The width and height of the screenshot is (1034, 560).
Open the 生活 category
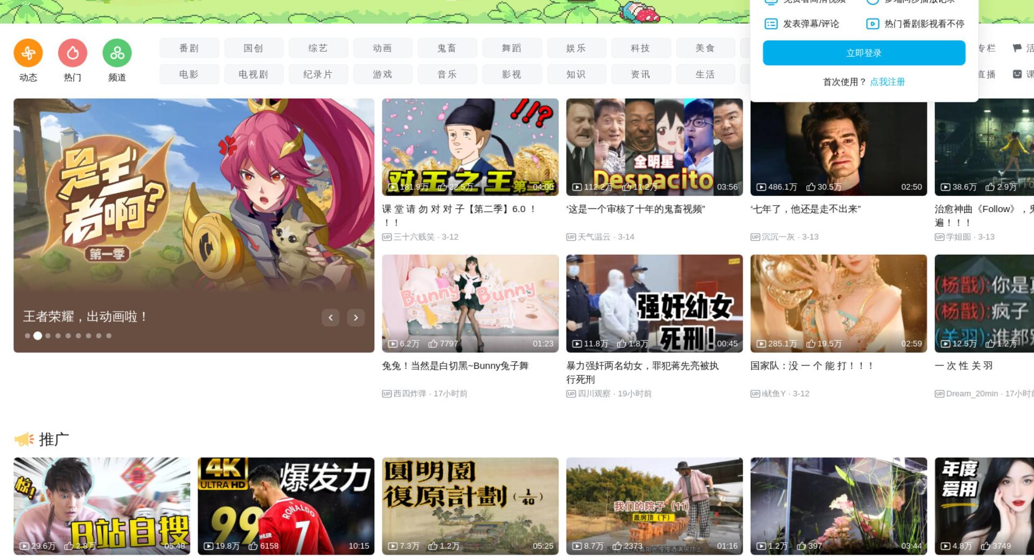click(x=705, y=74)
